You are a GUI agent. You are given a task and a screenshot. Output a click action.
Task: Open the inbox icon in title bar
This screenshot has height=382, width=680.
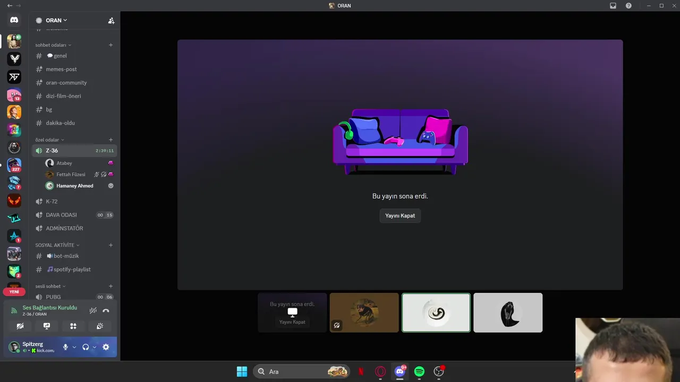[x=613, y=5]
